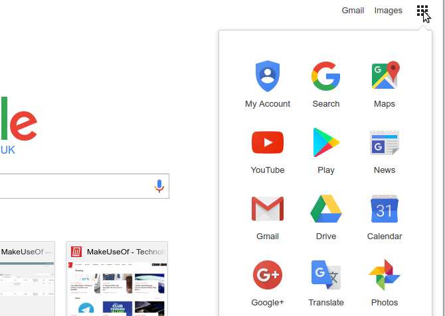Image resolution: width=445 pixels, height=316 pixels.
Task: Open Google Play icon
Action: point(326,142)
